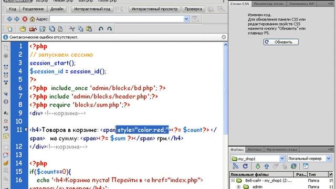Stop loading red X icon
Viewport: 336px width, 189px height.
[25, 19]
